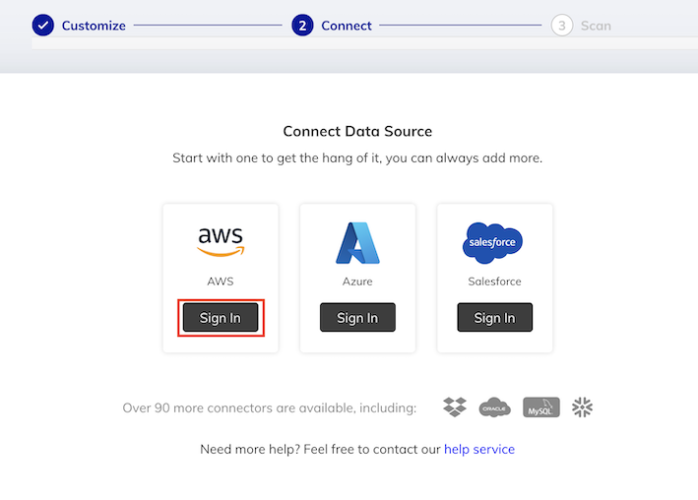Go back to the Customize step label
This screenshot has width=698, height=500.
click(94, 26)
